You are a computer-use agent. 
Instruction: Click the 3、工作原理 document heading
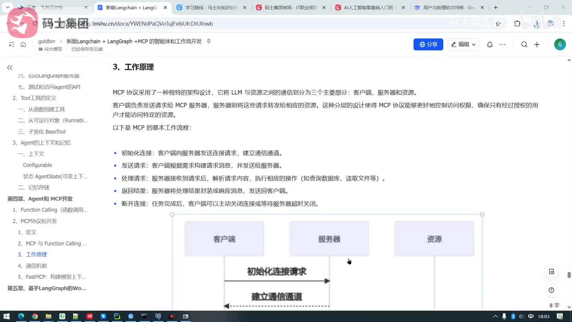[133, 67]
